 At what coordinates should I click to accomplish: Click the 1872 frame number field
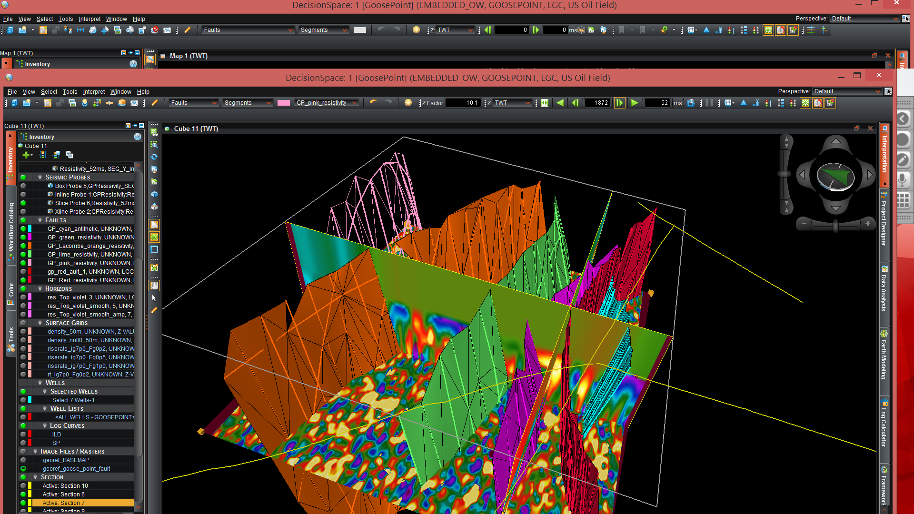597,103
